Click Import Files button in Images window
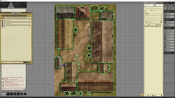Image resolution: width=175 pixels, height=98 pixels. (x=5, y=16)
